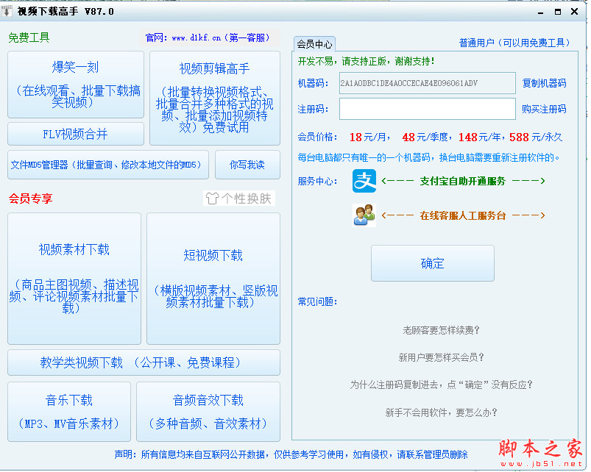Image resolution: width=591 pixels, height=472 pixels.
Task: Maximize the 视频下载高手 window
Action: coord(558,12)
